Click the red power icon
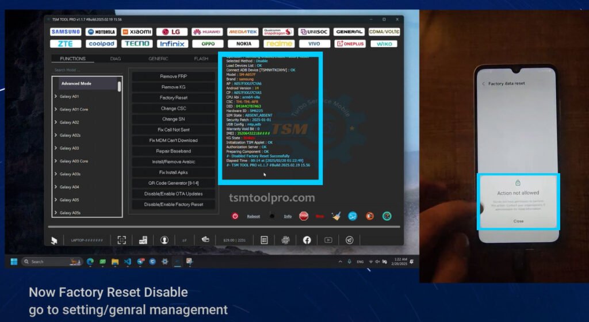The height and width of the screenshot is (322, 589). (235, 216)
